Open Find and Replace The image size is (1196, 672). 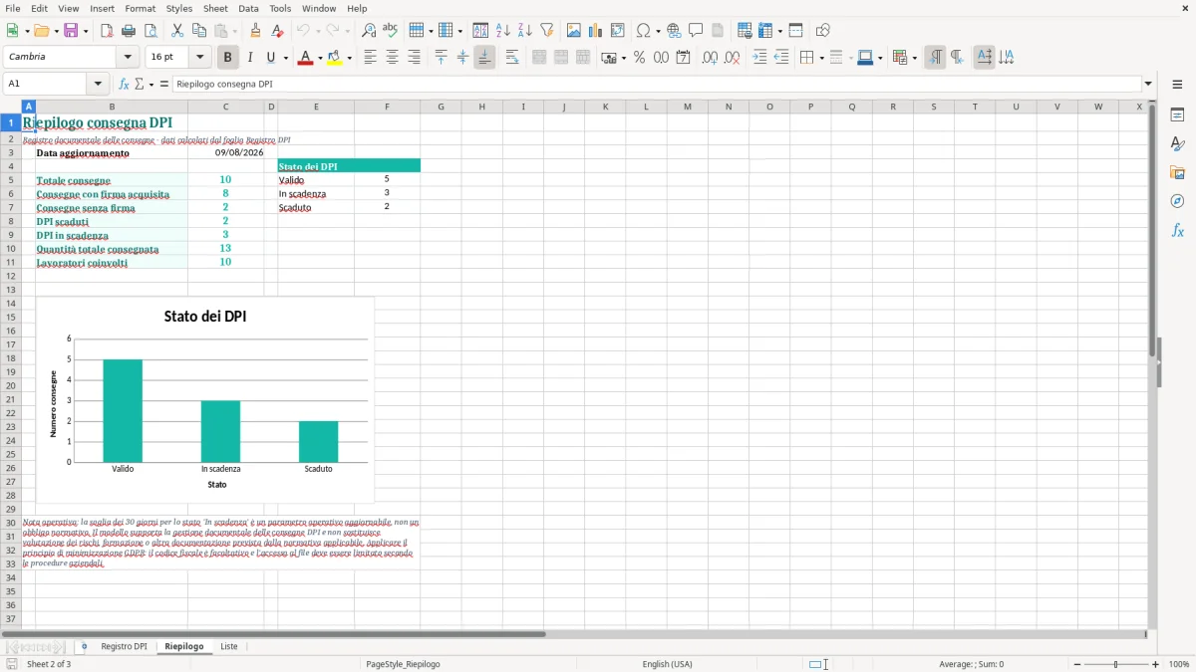369,31
